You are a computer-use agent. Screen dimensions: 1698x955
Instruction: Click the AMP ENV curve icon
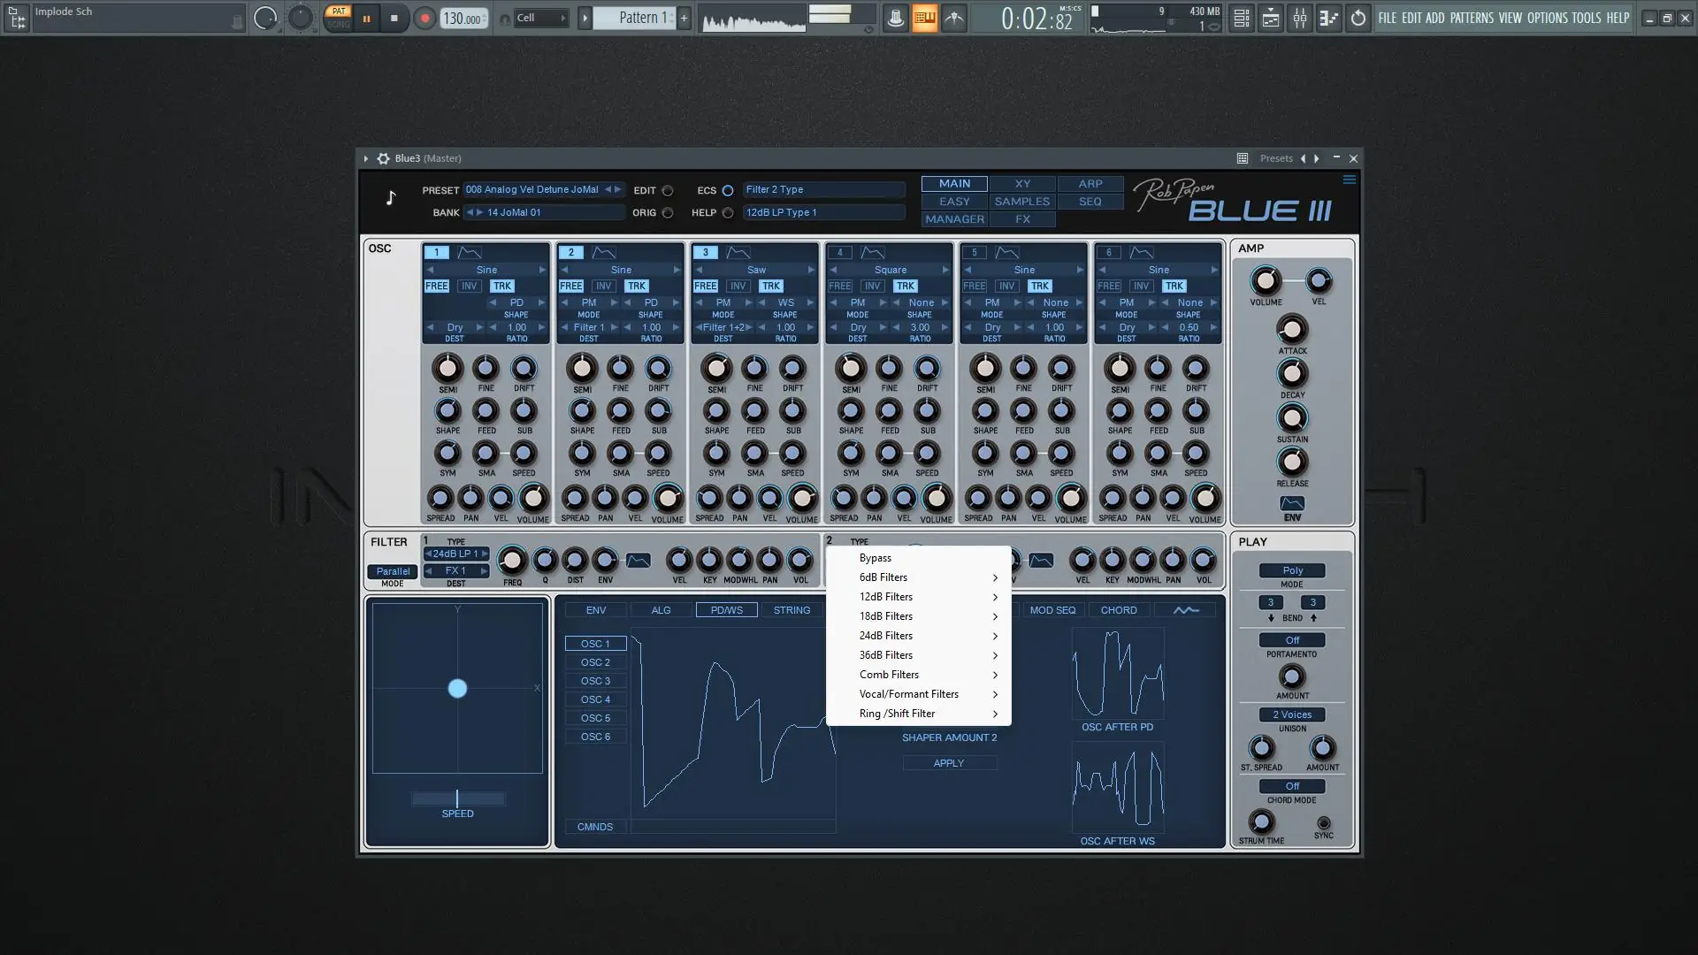pos(1291,503)
